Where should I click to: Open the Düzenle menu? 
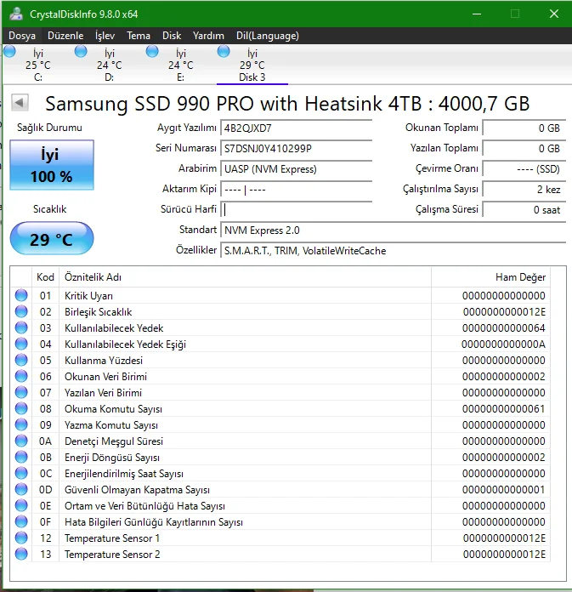pos(65,36)
